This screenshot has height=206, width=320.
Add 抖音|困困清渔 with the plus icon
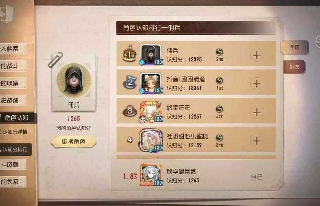point(257,84)
